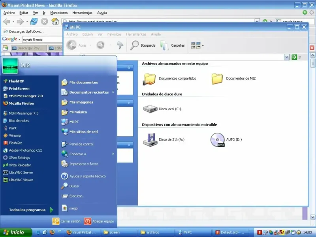Open UltraVNC Server
Image resolution: width=316 pixels, height=237 pixels.
pyautogui.click(x=18, y=173)
